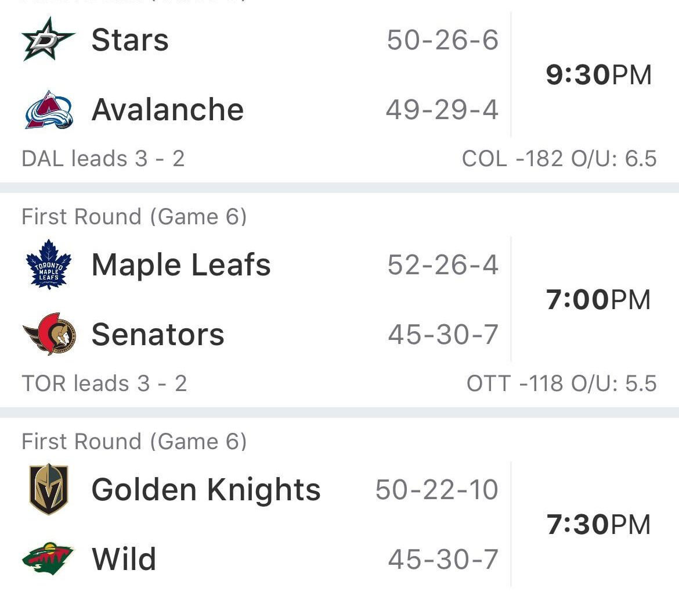Click the Maple Leafs team name

coord(180,264)
